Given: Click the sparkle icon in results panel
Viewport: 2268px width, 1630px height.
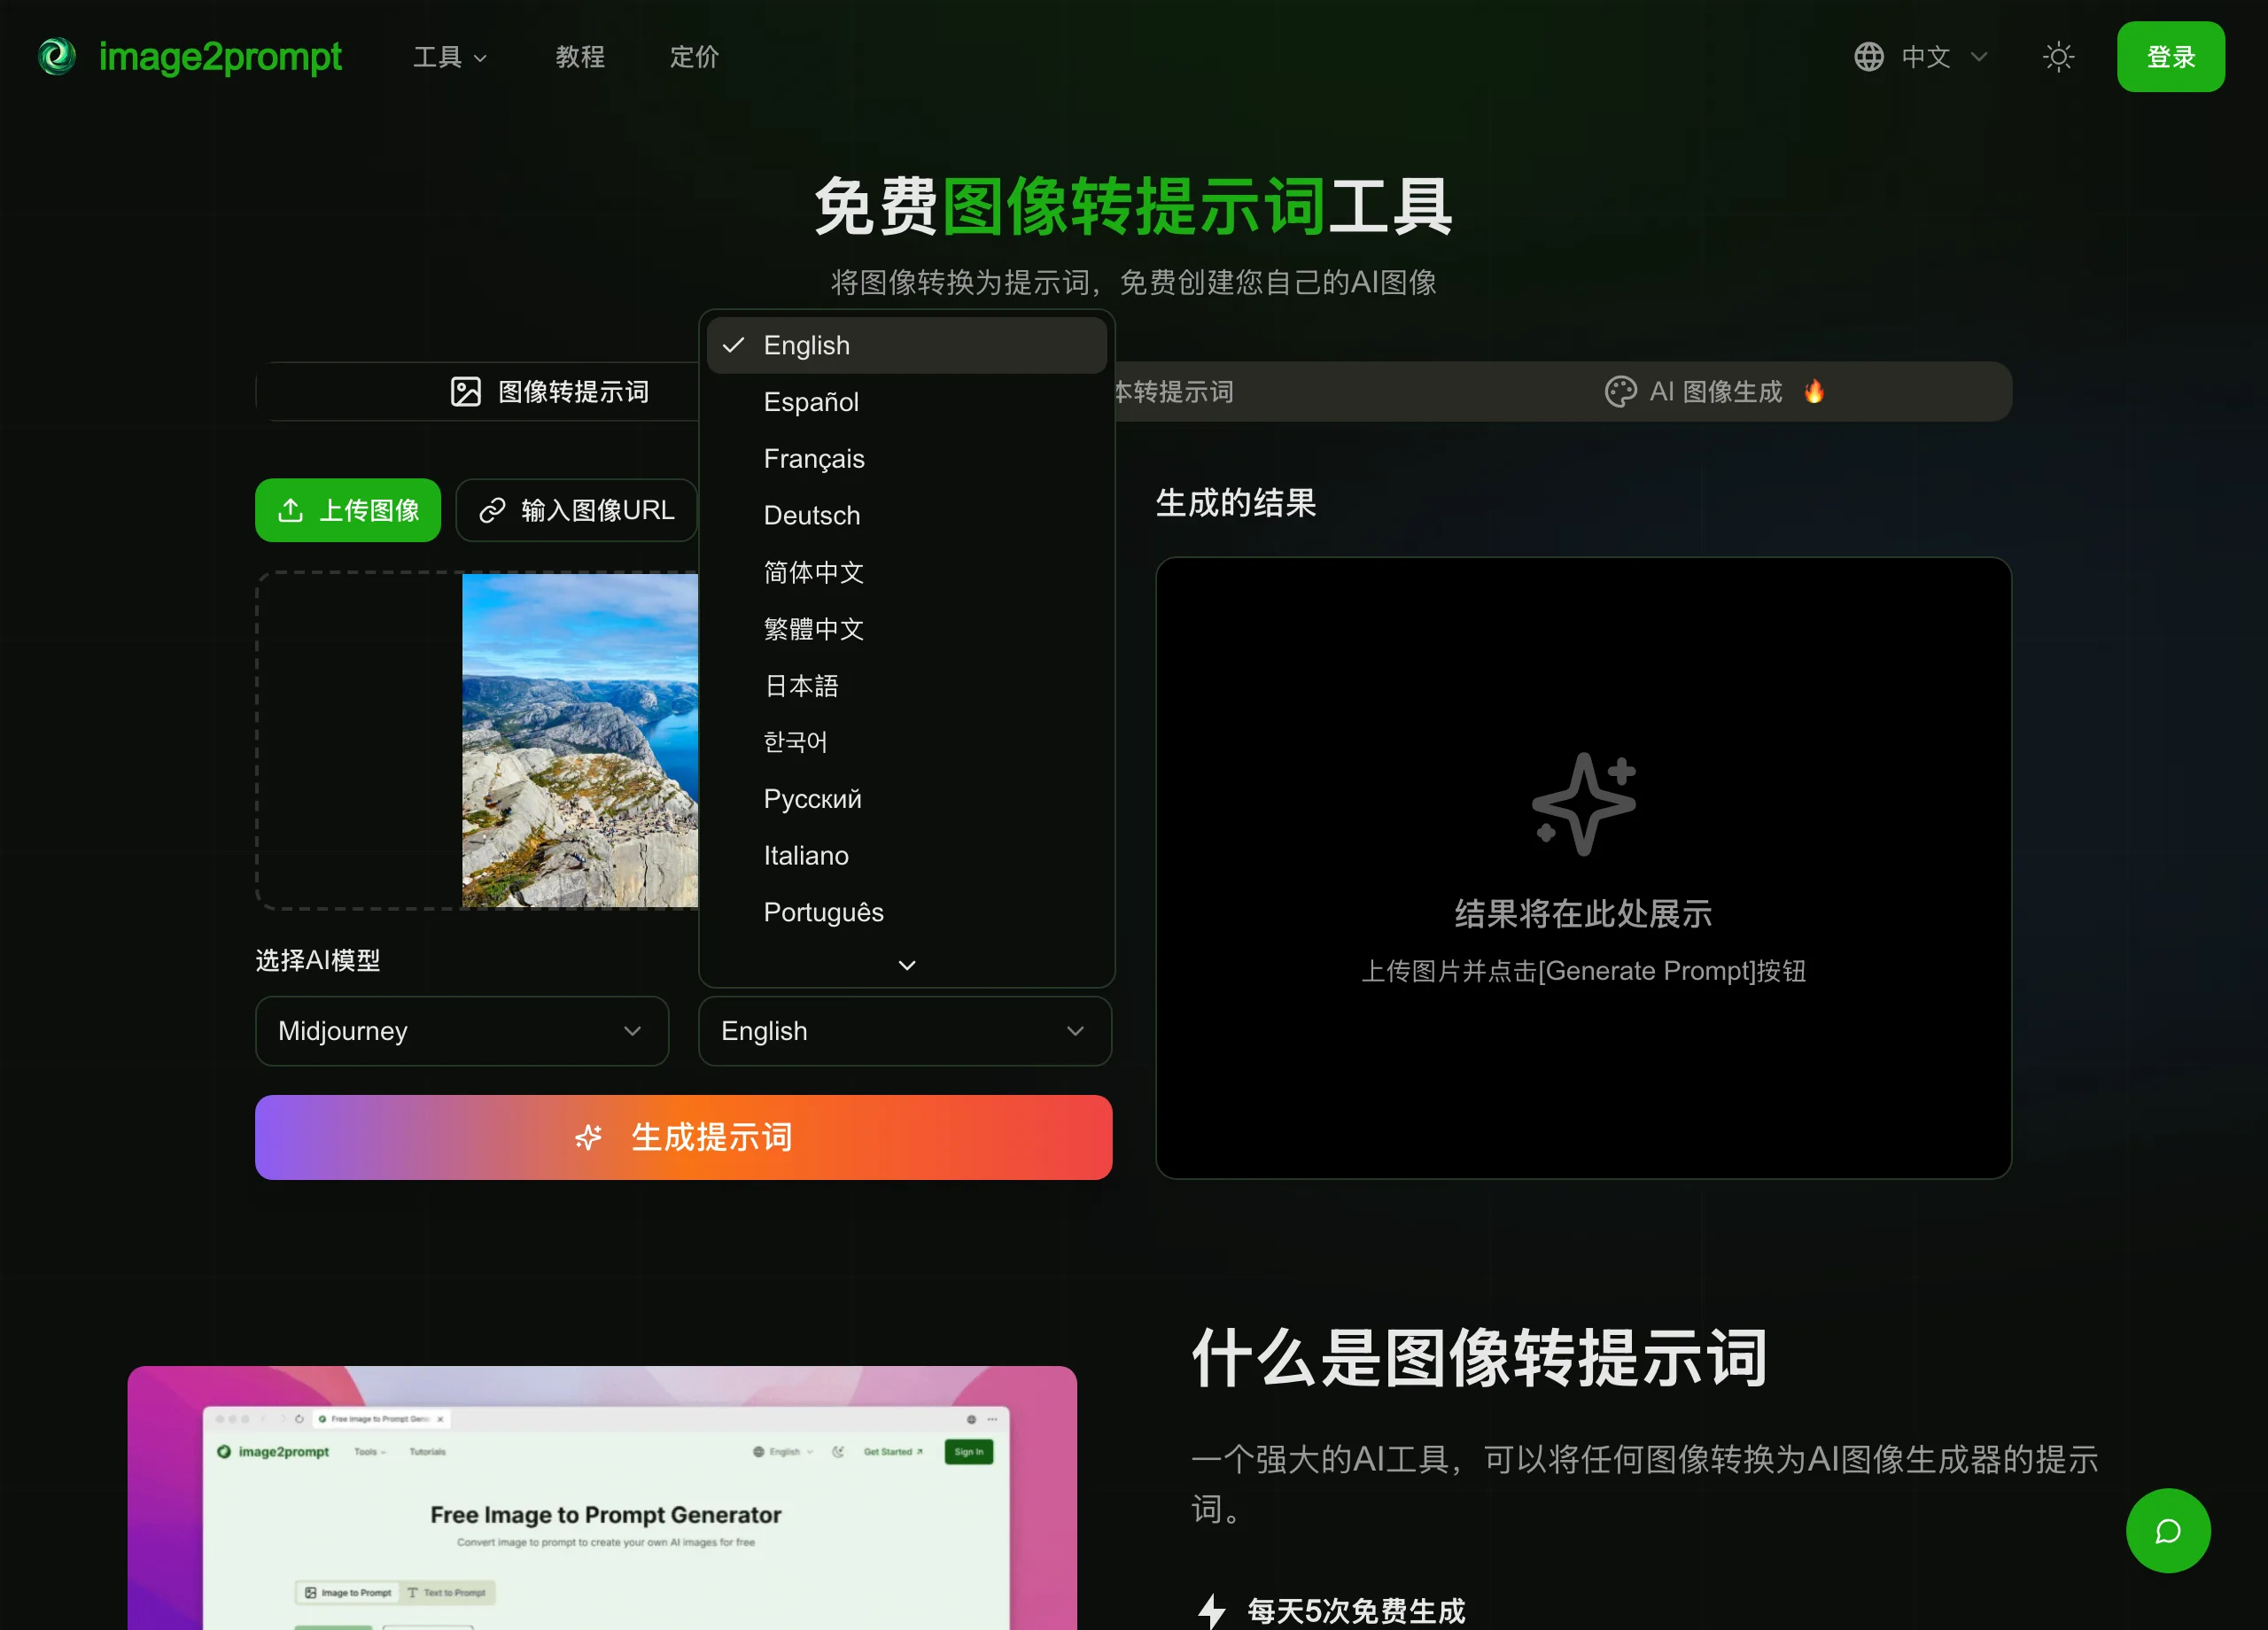Looking at the screenshot, I should 1583,804.
